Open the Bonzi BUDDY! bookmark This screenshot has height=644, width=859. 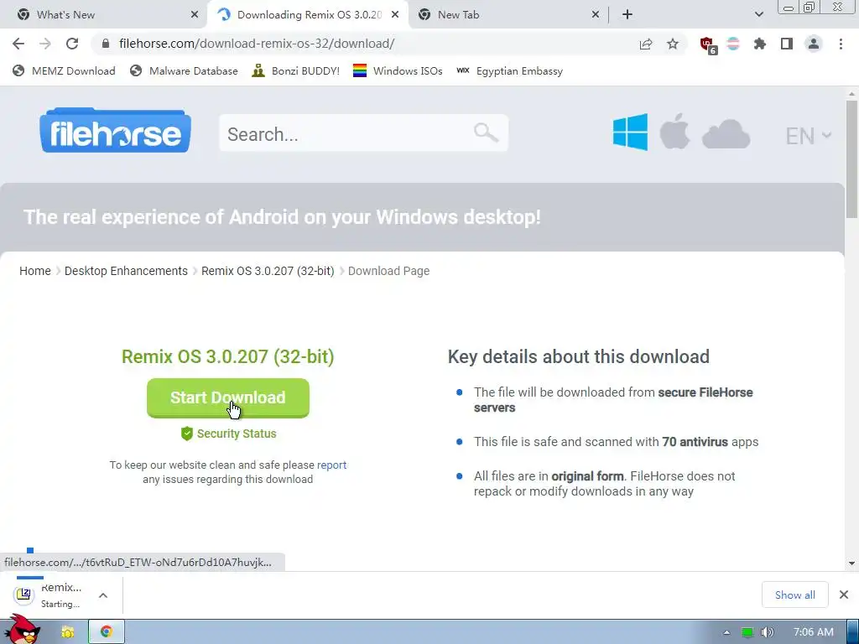tap(296, 71)
